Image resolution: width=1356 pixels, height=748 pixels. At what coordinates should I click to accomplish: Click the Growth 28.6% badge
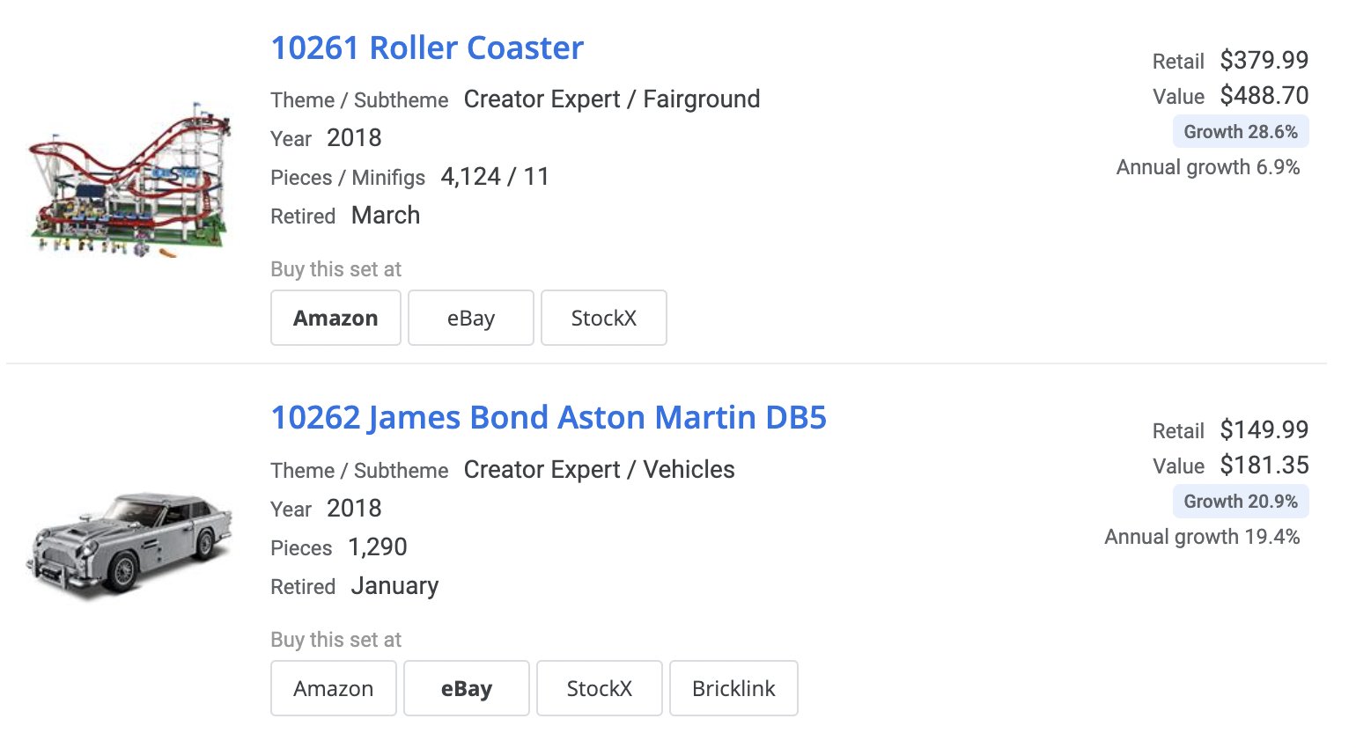tap(1241, 132)
